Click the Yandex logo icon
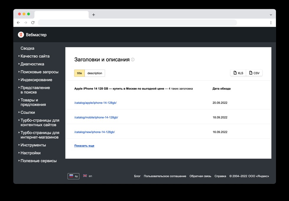289x201 pixels. [x=21, y=35]
